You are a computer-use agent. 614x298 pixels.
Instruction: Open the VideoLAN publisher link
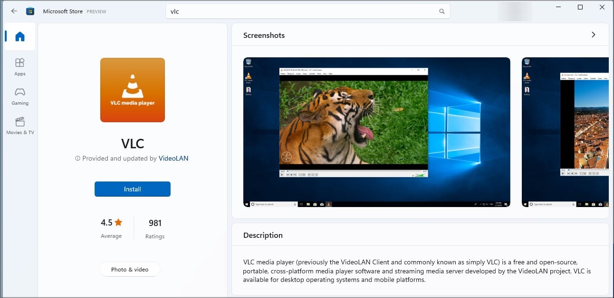[x=173, y=159]
